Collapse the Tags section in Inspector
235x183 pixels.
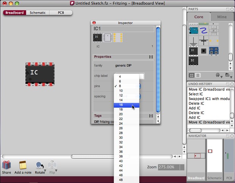coord(151,116)
